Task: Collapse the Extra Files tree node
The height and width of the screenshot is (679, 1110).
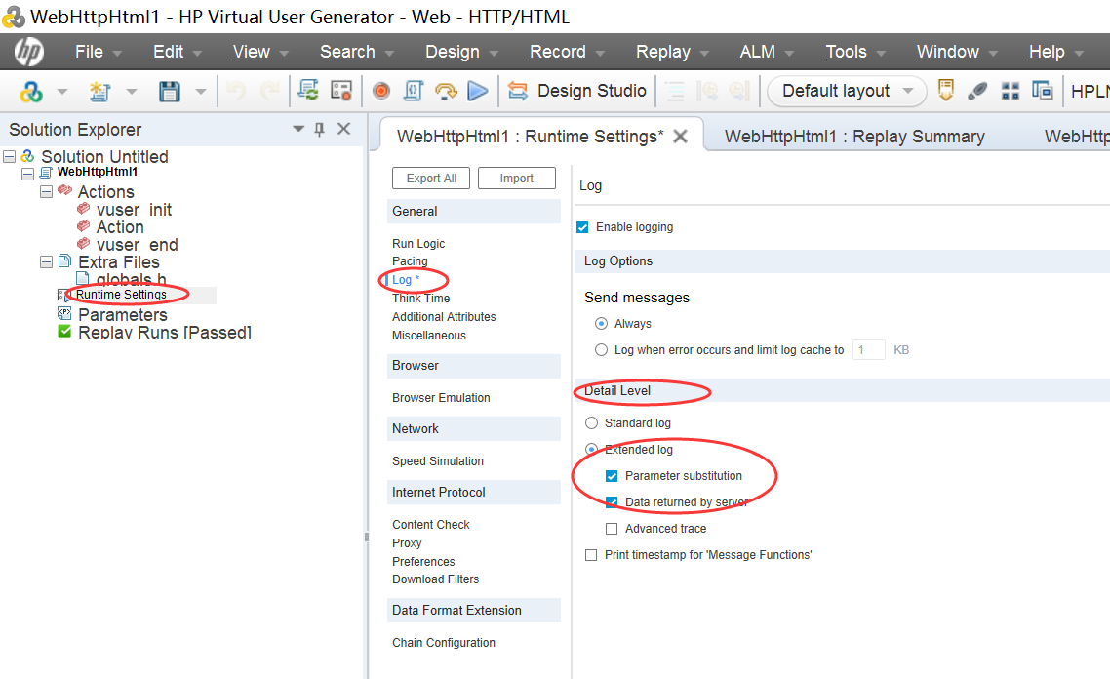Action: tap(46, 262)
